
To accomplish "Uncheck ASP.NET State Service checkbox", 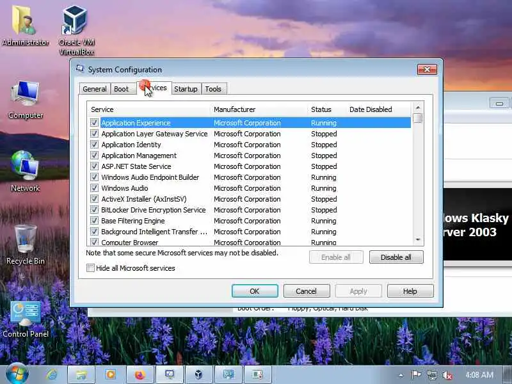I will (x=94, y=166).
